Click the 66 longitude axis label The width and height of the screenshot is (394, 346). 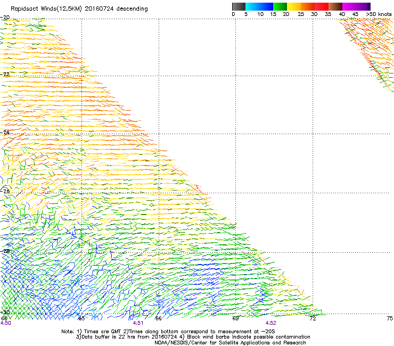pyautogui.click(x=158, y=318)
